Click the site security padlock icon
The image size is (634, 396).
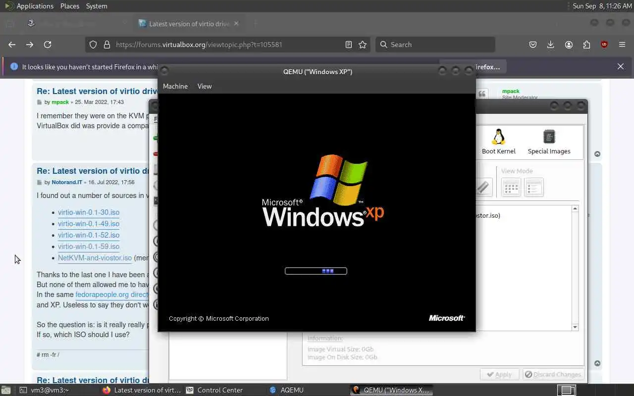106,45
